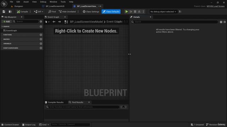This screenshot has width=227, height=127.
Task: Open the Edit menu
Action: tap(18, 2)
